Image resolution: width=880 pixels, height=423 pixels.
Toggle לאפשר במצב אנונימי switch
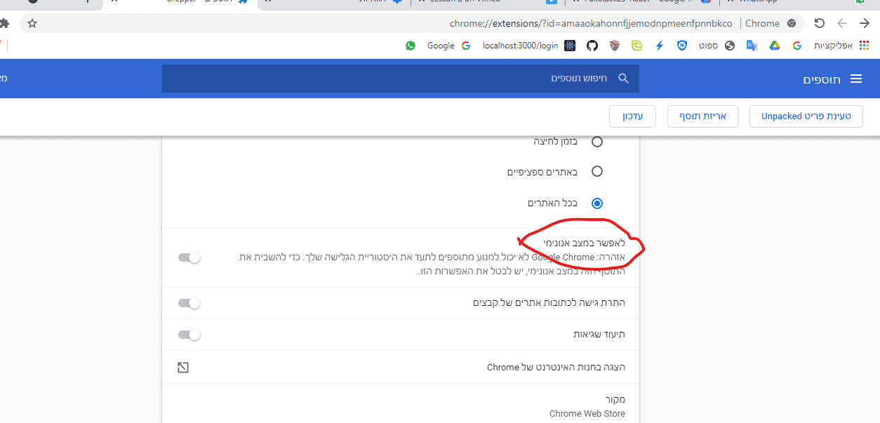click(x=189, y=257)
